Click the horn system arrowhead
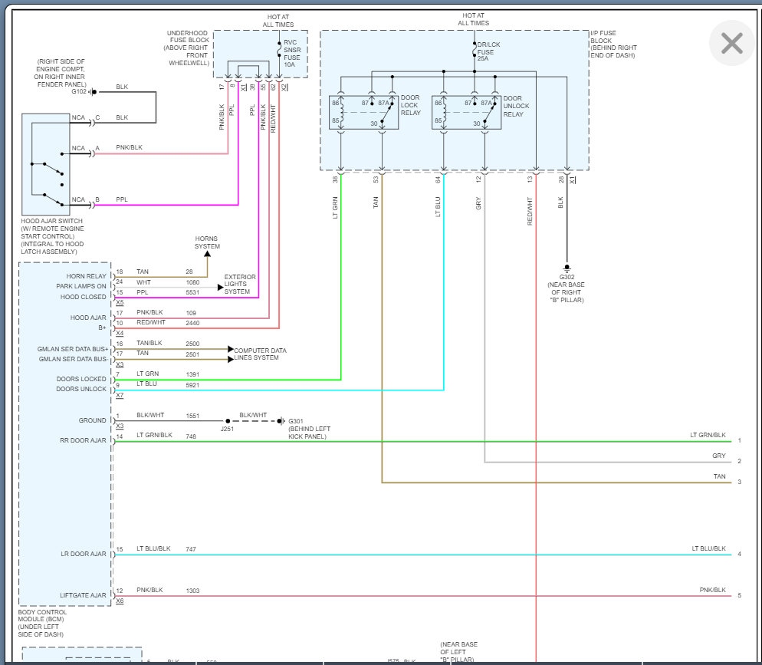This screenshot has height=665, width=762. (208, 254)
